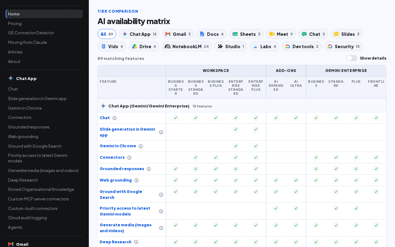Click the Gmail icon in sidebar heading
The image size is (395, 247).
point(11,244)
